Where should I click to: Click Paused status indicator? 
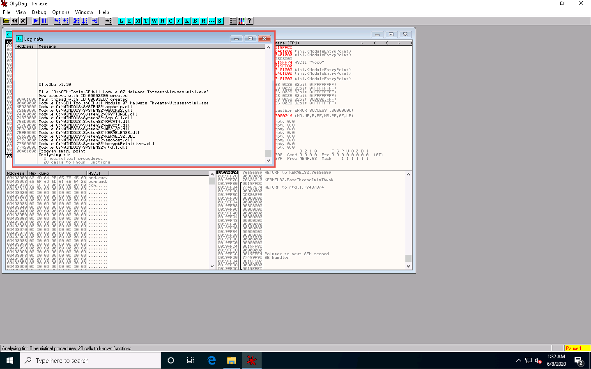[577, 348]
